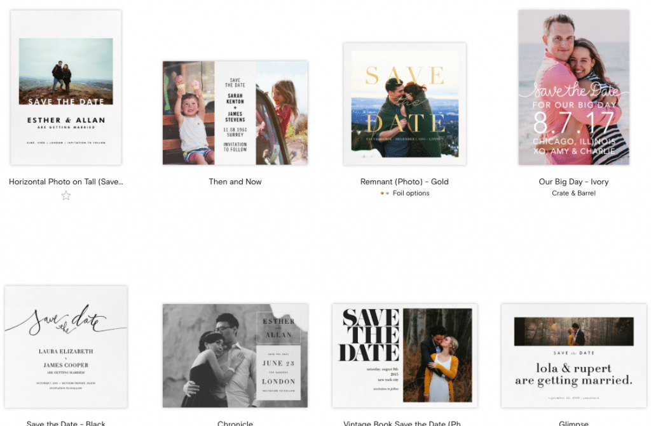Click the gold foil color dots under Remnant
Viewport: 651px width, 426px height.
coord(384,194)
